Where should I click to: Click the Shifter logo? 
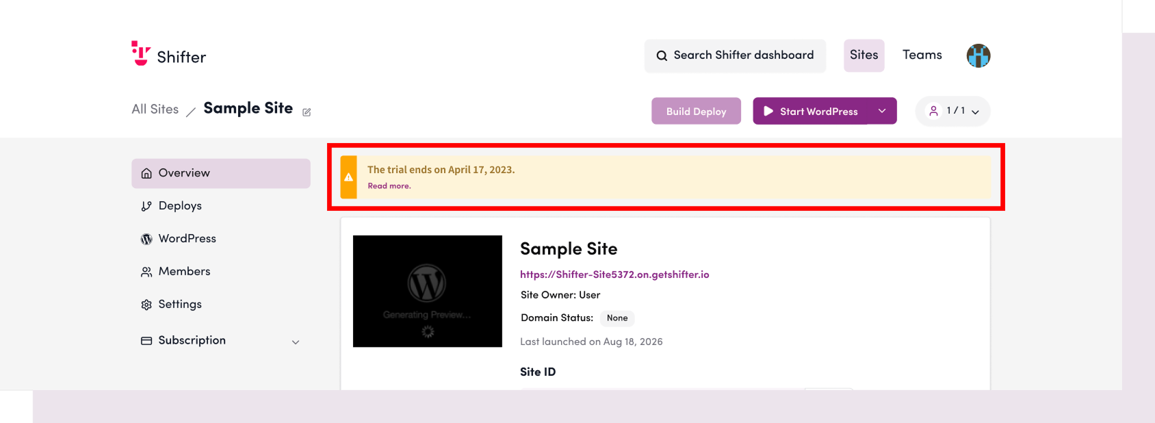coord(168,54)
